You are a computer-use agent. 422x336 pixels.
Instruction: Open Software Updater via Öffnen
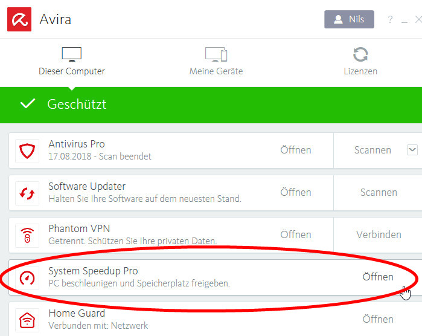[296, 192]
